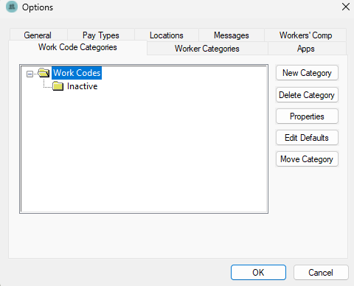The height and width of the screenshot is (286, 354).
Task: Open the Apps tab
Action: coord(306,49)
